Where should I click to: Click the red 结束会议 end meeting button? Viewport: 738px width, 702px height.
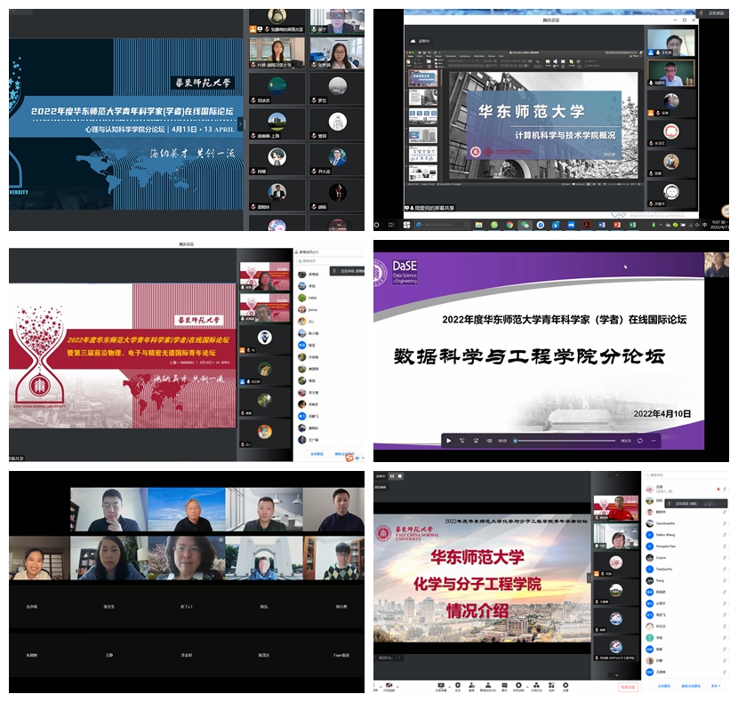[x=629, y=687]
